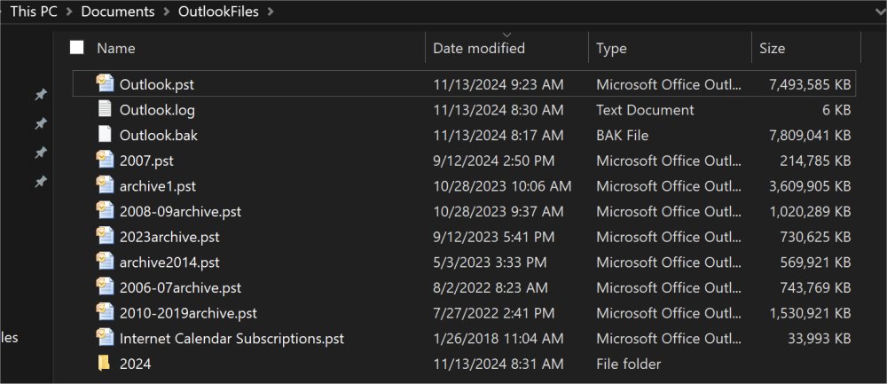Click the 6 KB size value

(x=836, y=110)
